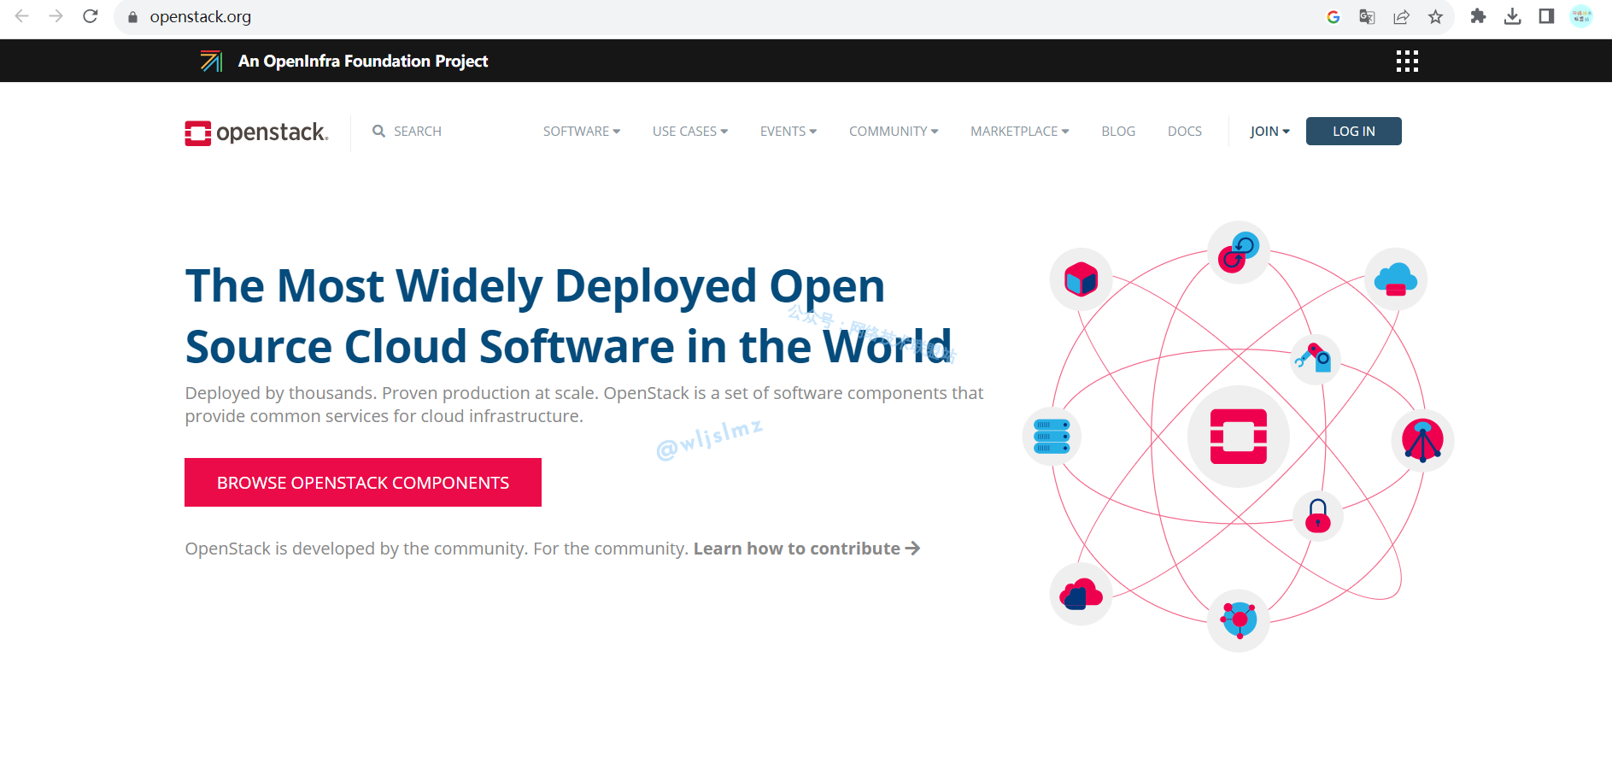
Task: Open the MARKETPLACE dropdown
Action: click(x=1020, y=131)
